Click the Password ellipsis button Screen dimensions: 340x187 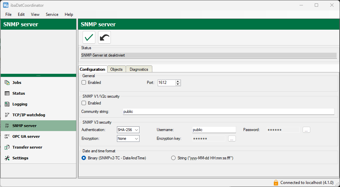[306, 130]
